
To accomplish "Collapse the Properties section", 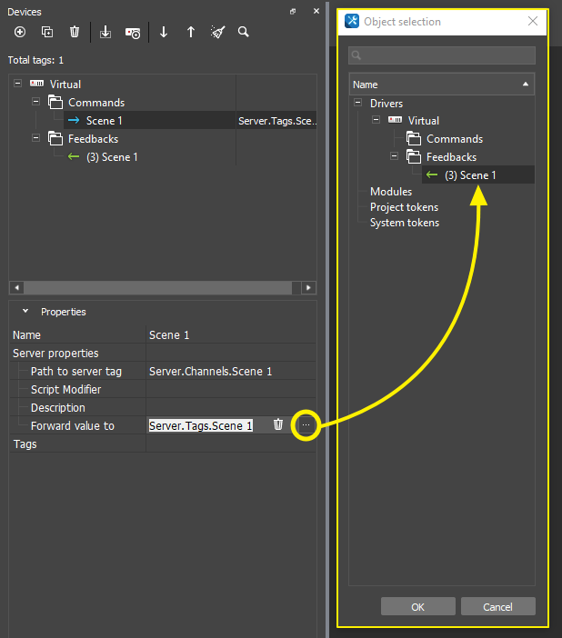I will coord(25,312).
